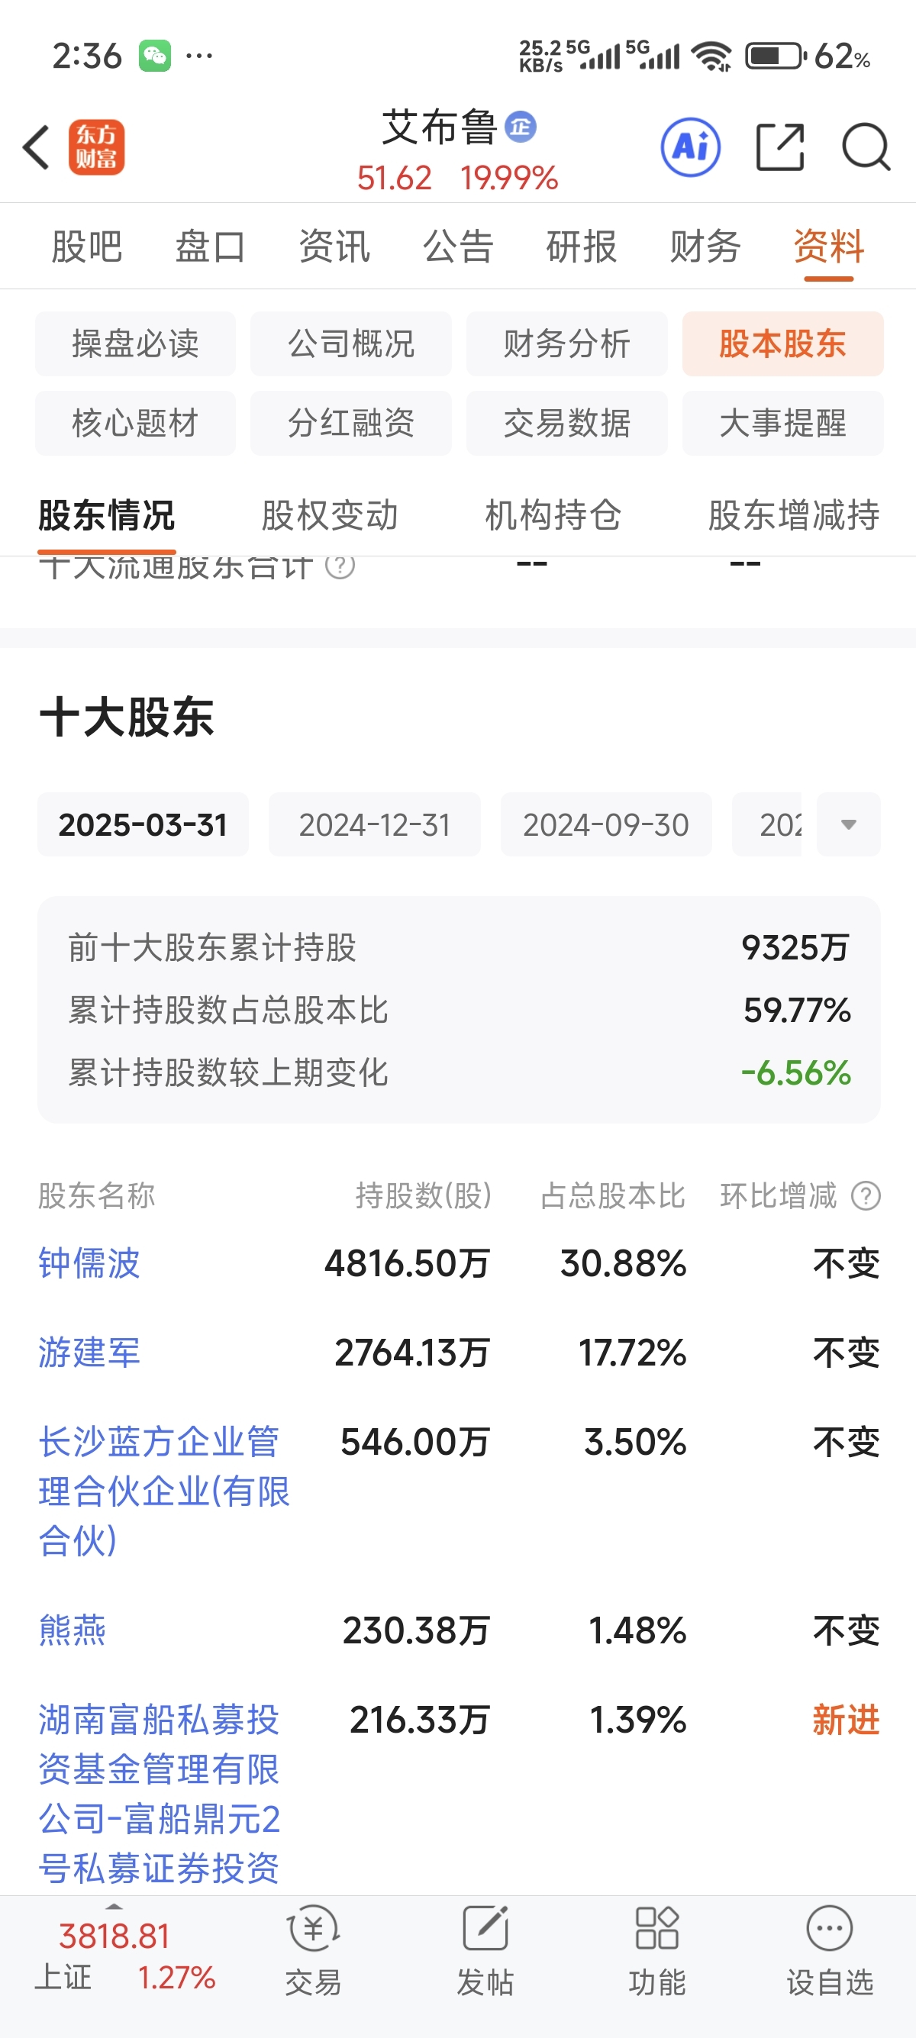Tap the 财务分析 button
Viewport: 916px width, 2038px height.
[567, 344]
